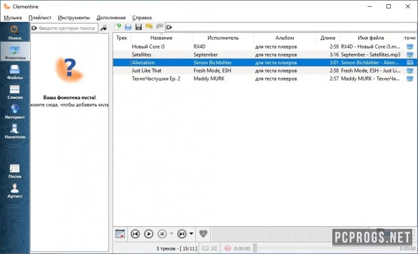The height and width of the screenshot is (254, 418).
Task: Open the Интернет sidebar tab
Action: 15,111
